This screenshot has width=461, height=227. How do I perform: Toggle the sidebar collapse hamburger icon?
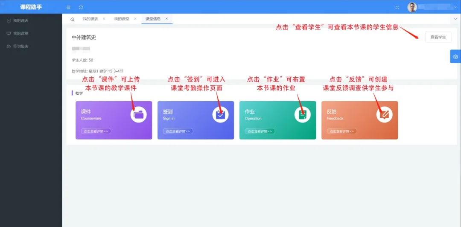(x=68, y=7)
